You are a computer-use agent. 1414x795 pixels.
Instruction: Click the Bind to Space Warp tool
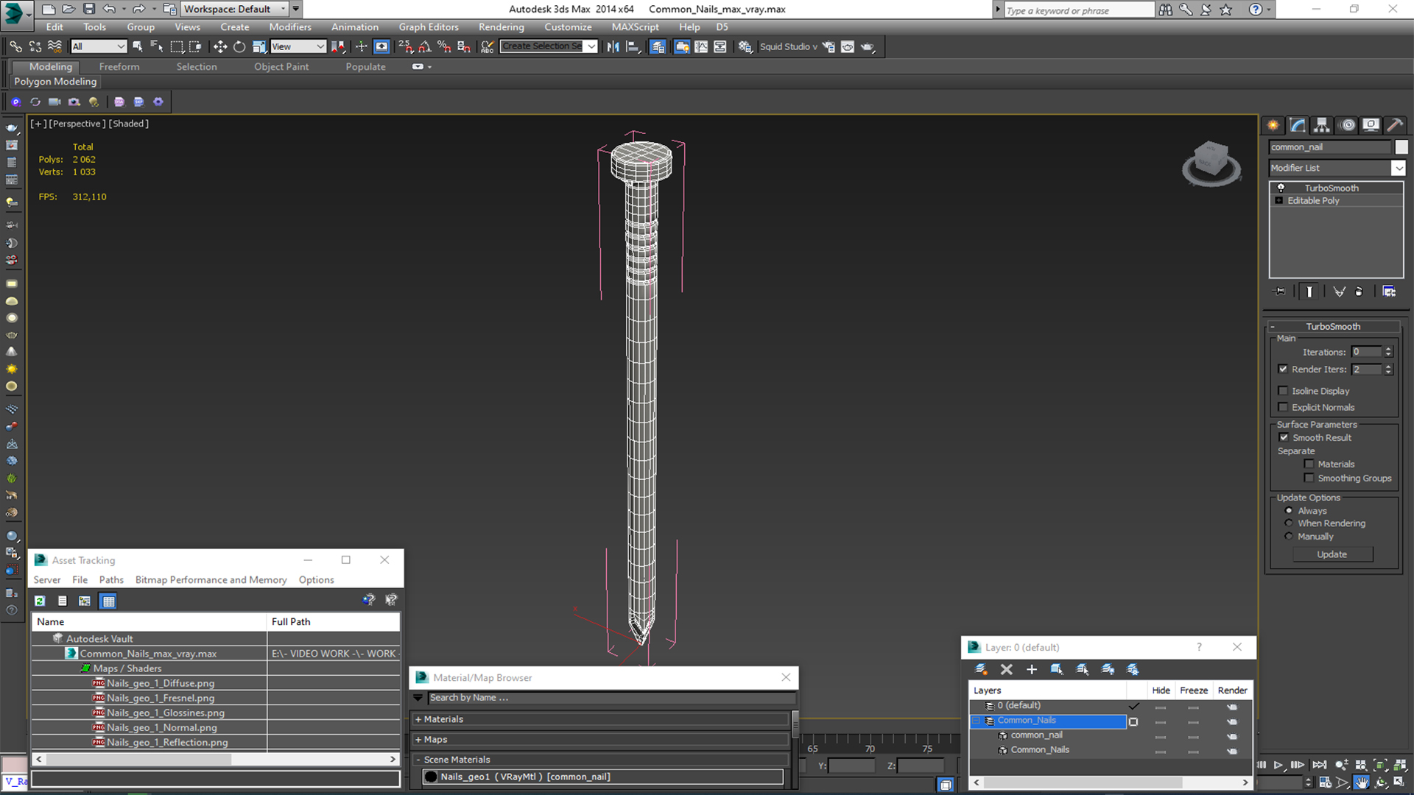coord(54,46)
